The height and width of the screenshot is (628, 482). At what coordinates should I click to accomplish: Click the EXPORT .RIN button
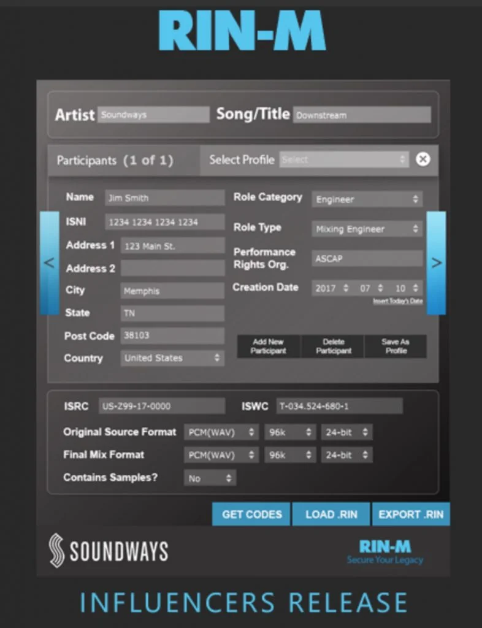click(x=411, y=515)
